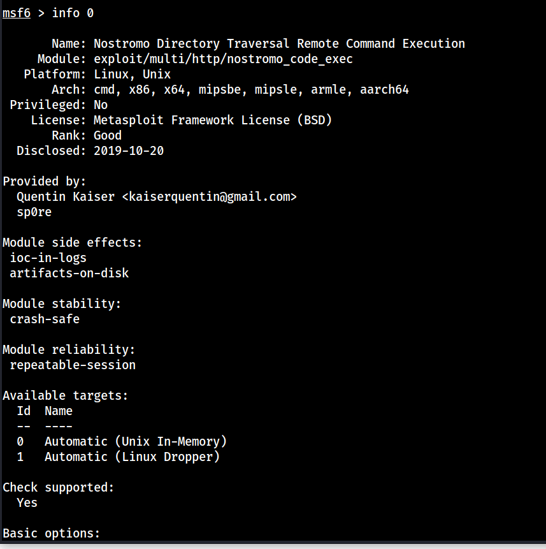Screen dimensions: 546x549
Task: Click the 'ioc-in-logs' side effect line
Action: point(48,258)
